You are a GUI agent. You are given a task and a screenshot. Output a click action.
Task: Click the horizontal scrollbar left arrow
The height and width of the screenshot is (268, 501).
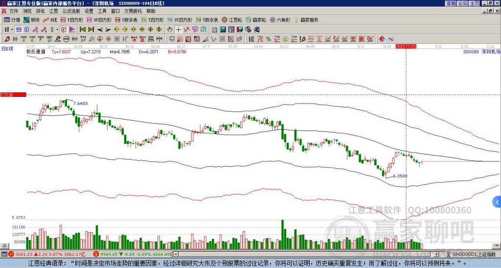click(176, 254)
